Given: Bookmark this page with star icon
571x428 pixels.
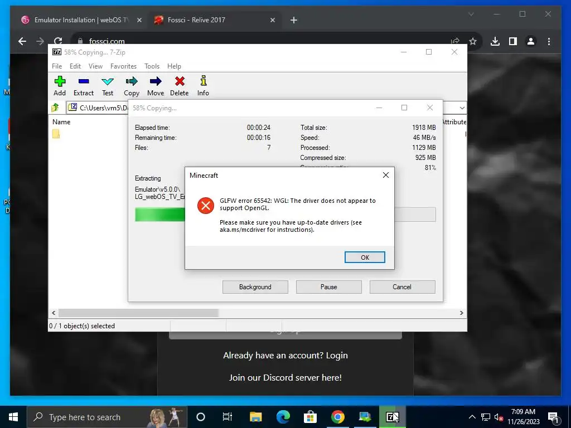Looking at the screenshot, I should [x=473, y=41].
